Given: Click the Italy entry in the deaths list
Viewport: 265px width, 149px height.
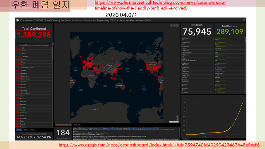Looking at the screenshot, I should pos(197,39).
